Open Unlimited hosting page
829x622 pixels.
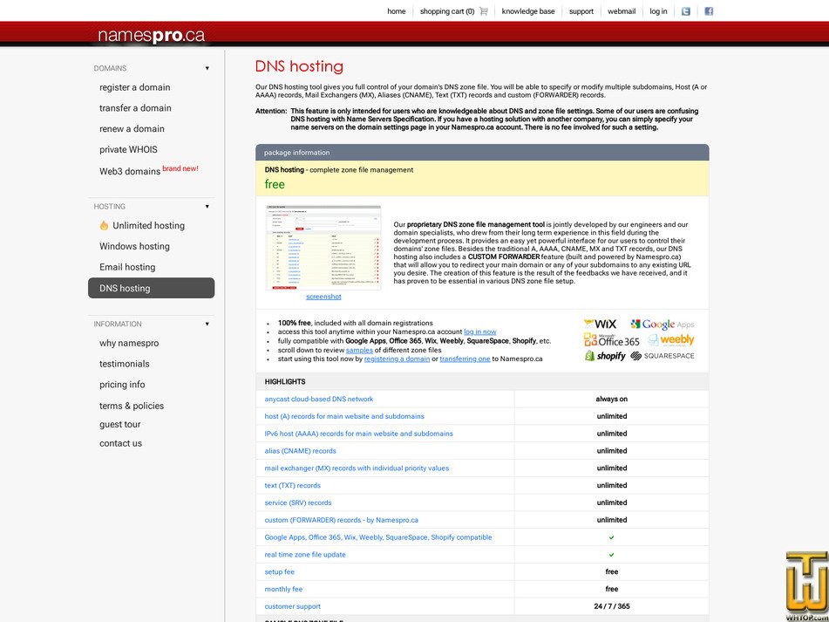coord(148,225)
